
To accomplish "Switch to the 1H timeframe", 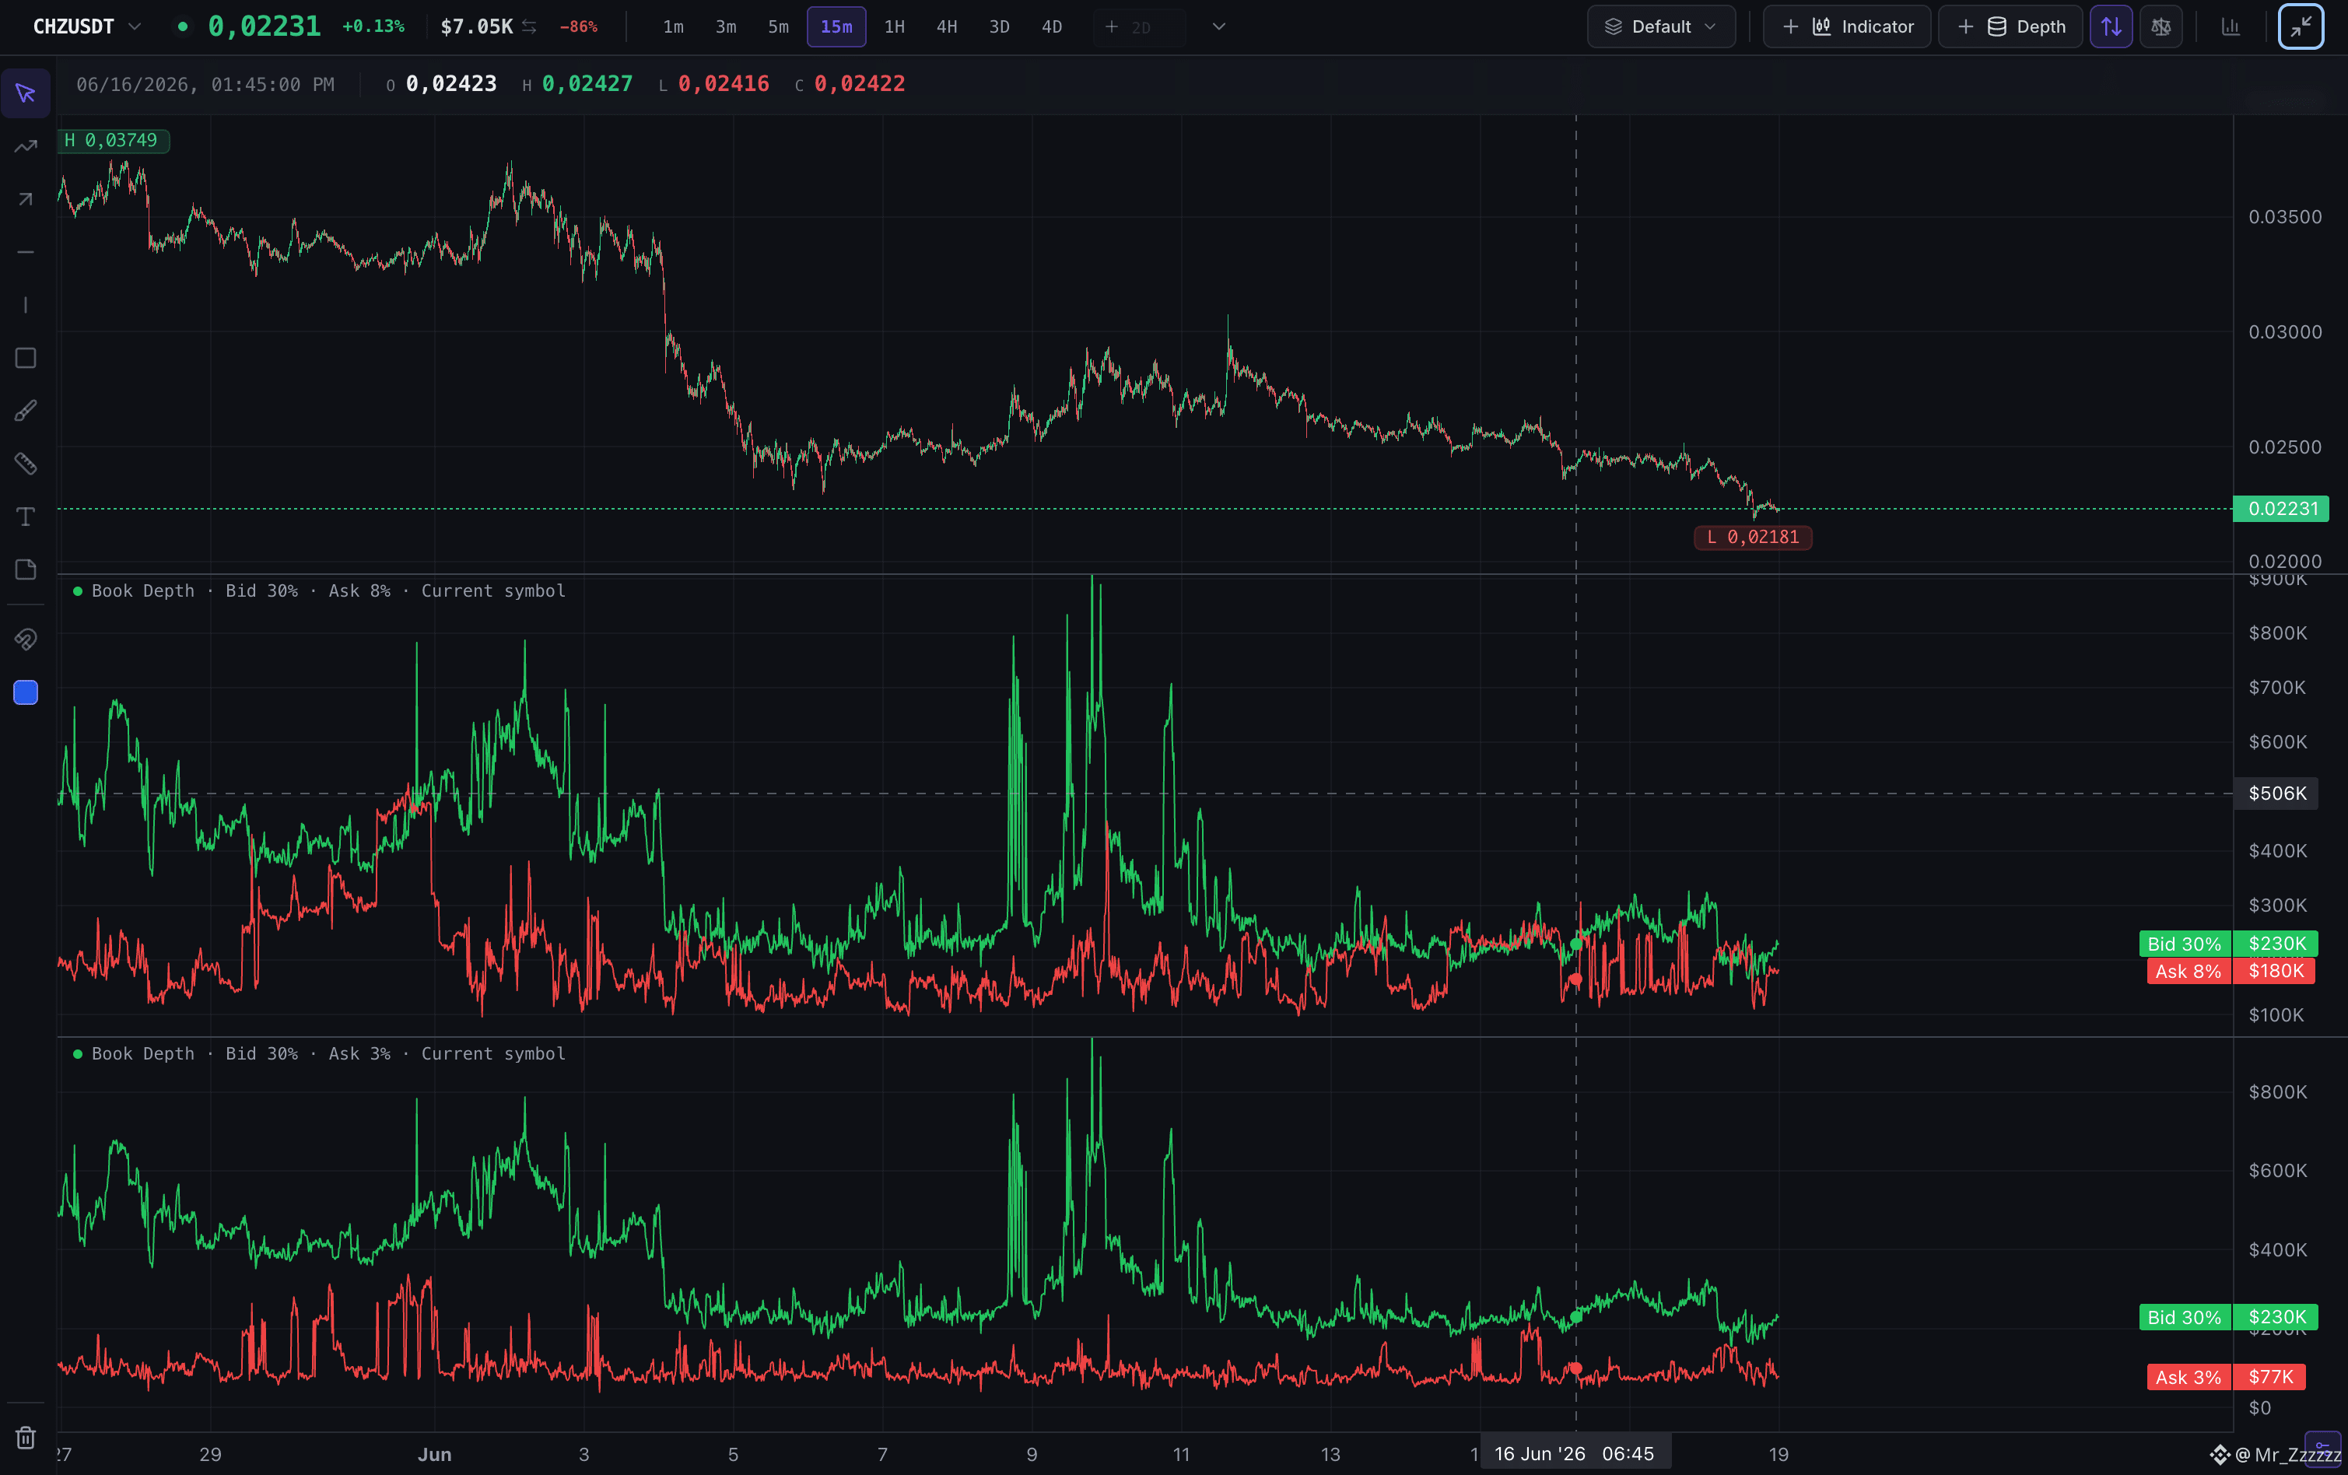I will 894,26.
